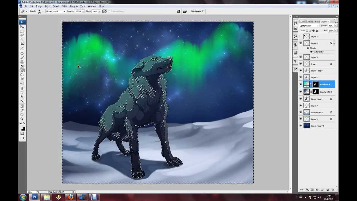Select the Eyedropper tool
Image resolution: width=357 pixels, height=201 pixels.
pos(22,110)
